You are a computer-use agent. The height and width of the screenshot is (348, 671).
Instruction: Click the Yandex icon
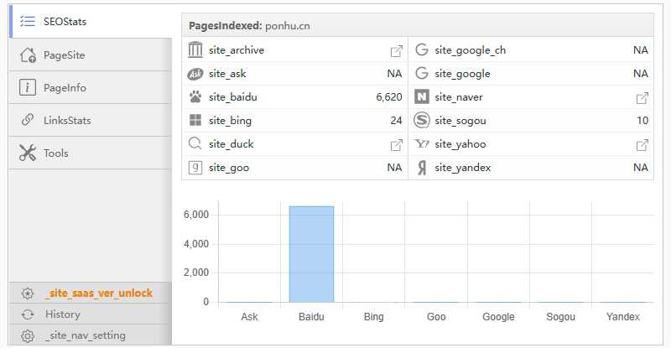422,168
